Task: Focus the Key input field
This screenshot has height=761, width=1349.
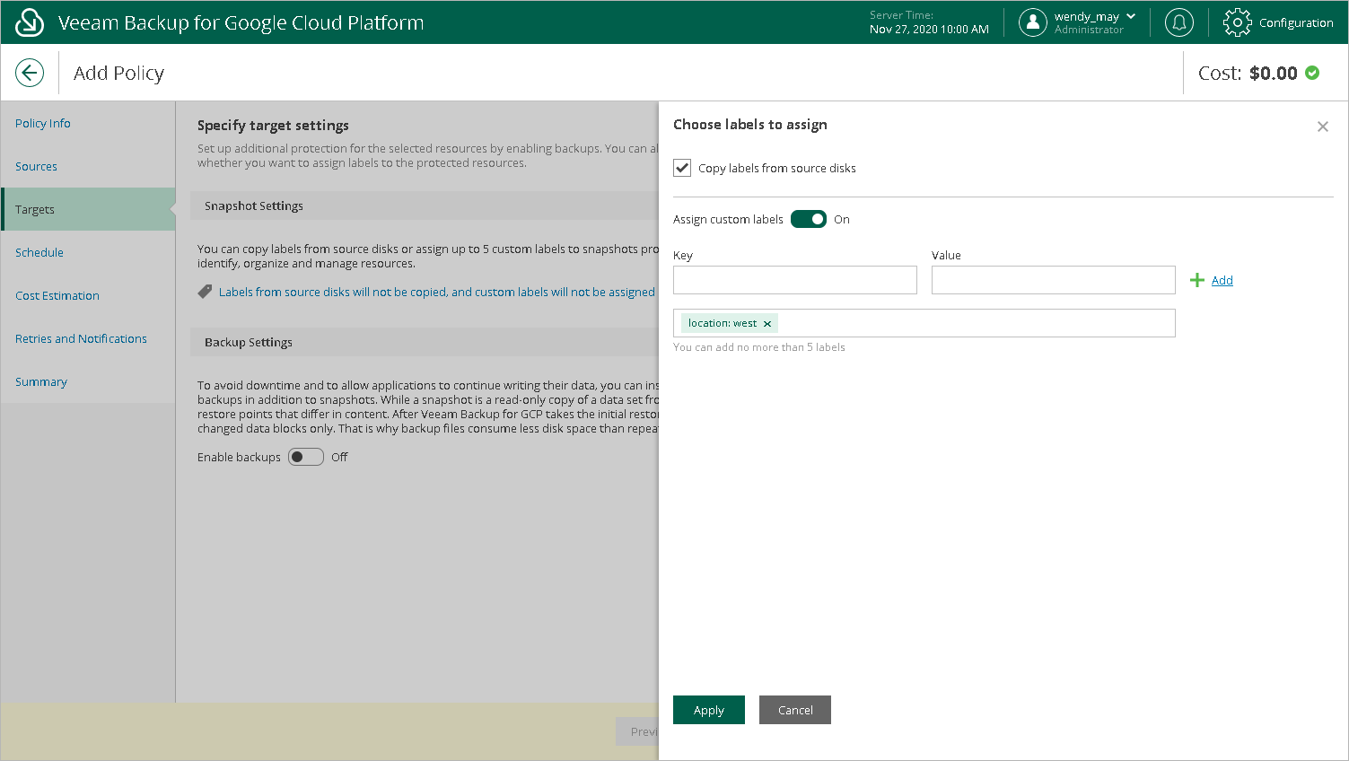Action: (x=795, y=280)
